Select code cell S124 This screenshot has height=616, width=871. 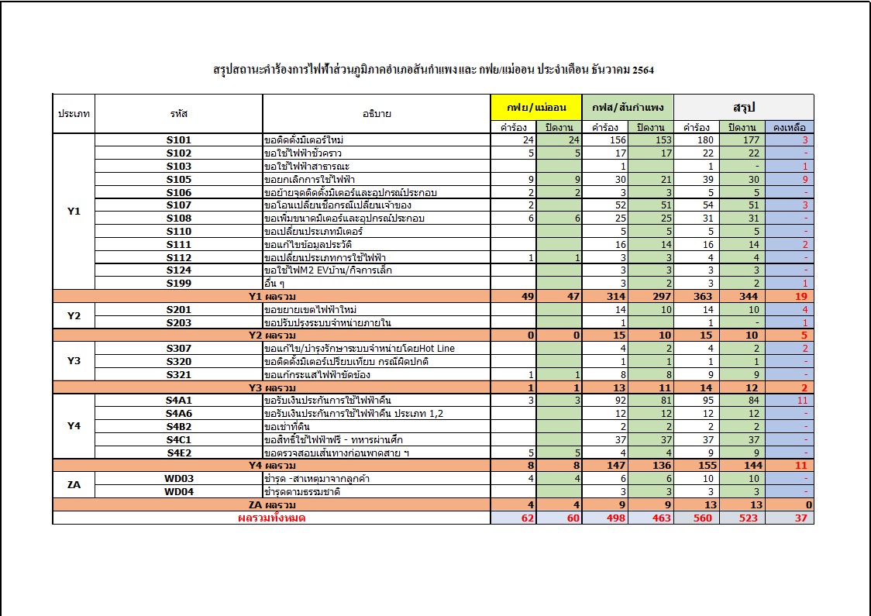click(x=179, y=270)
